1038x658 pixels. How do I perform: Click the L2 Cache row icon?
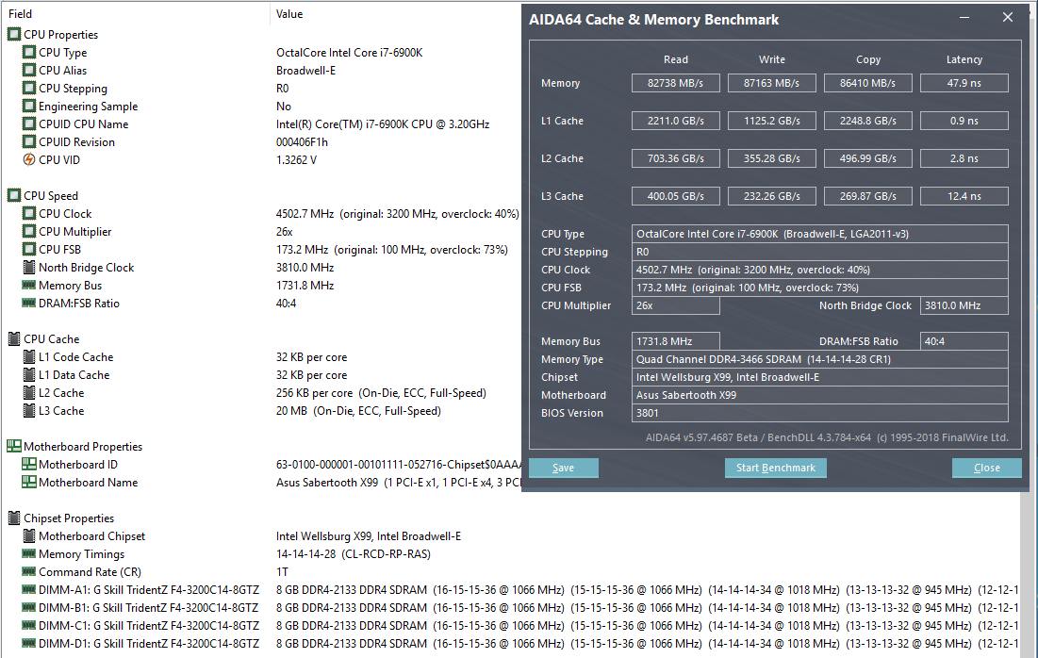pyautogui.click(x=29, y=392)
